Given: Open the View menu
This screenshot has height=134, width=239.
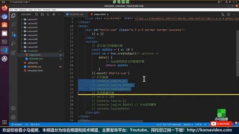Looking at the screenshot, I should (30, 10).
